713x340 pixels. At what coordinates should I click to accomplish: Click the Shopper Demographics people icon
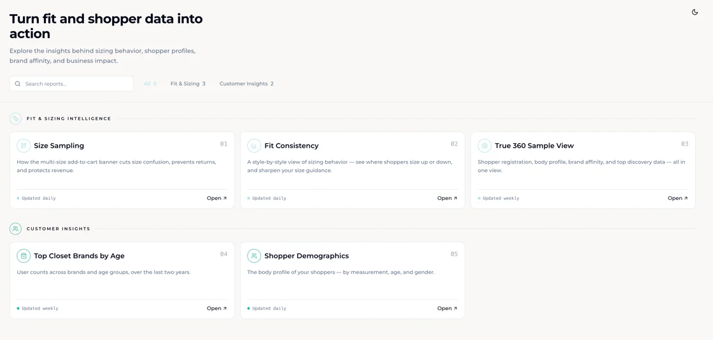click(x=254, y=256)
